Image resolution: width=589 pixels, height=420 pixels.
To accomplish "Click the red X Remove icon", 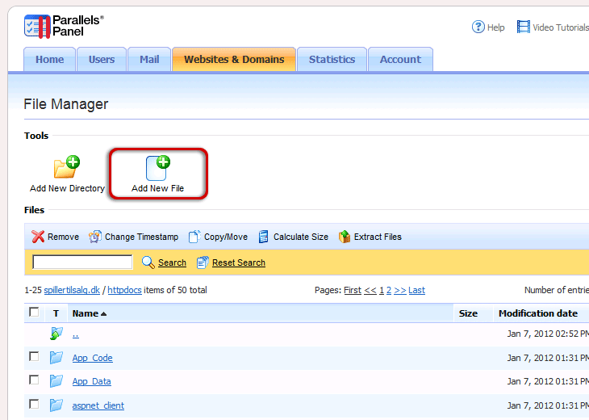I will 38,237.
